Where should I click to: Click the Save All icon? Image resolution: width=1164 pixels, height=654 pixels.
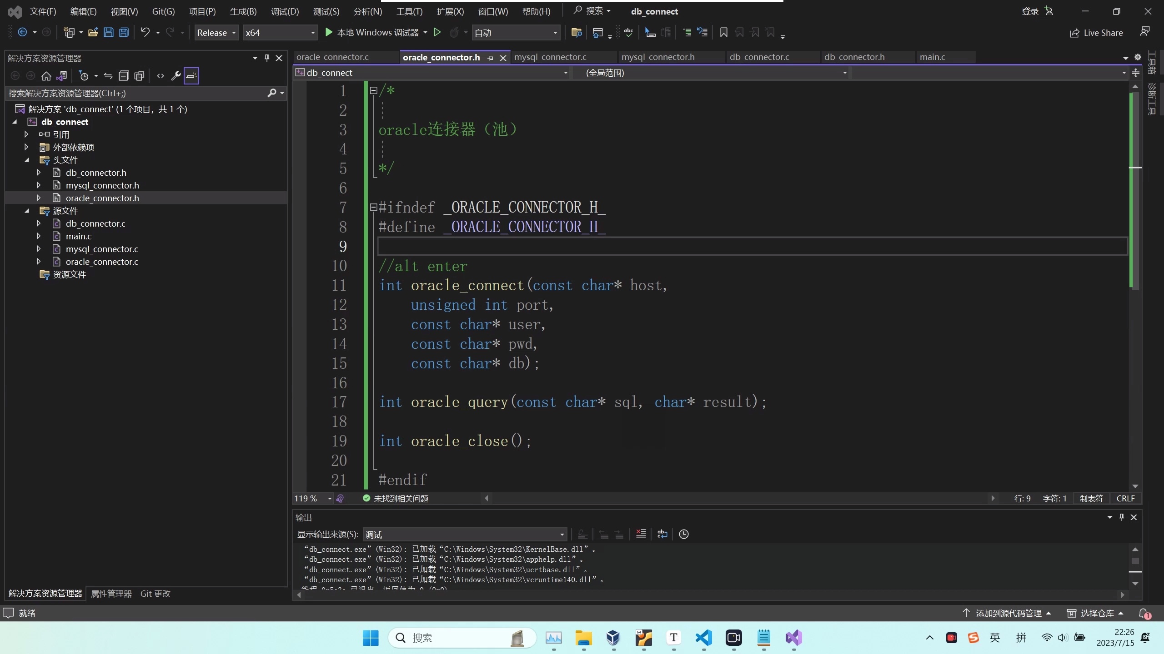click(x=124, y=32)
